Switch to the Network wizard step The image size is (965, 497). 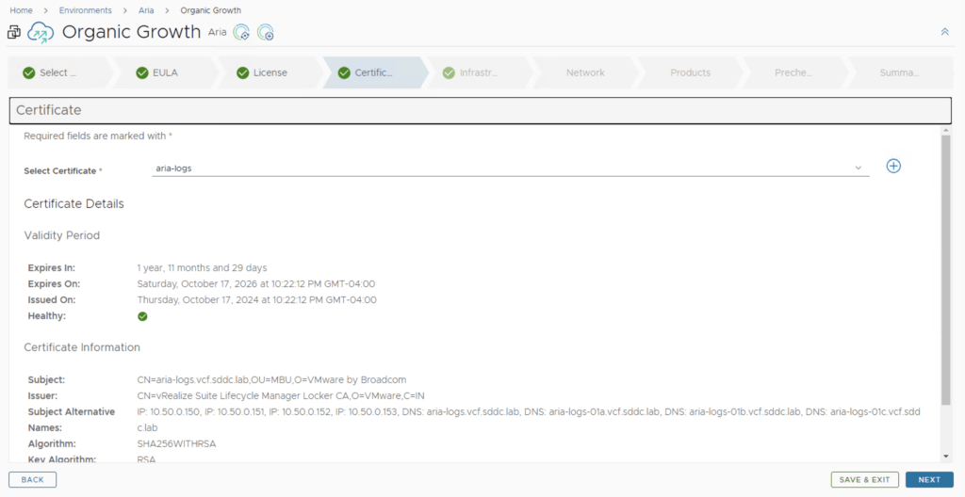585,72
